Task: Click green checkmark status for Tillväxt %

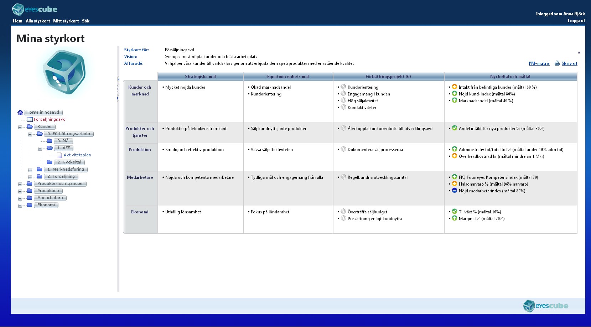Action: point(455,211)
